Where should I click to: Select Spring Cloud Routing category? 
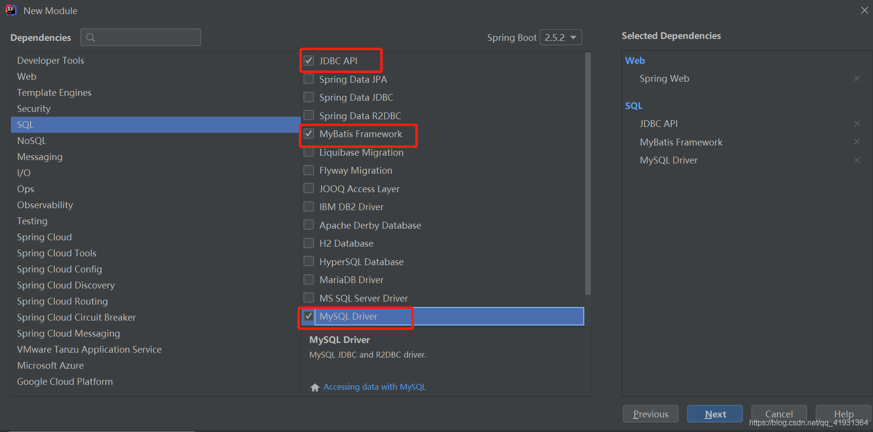click(155, 301)
